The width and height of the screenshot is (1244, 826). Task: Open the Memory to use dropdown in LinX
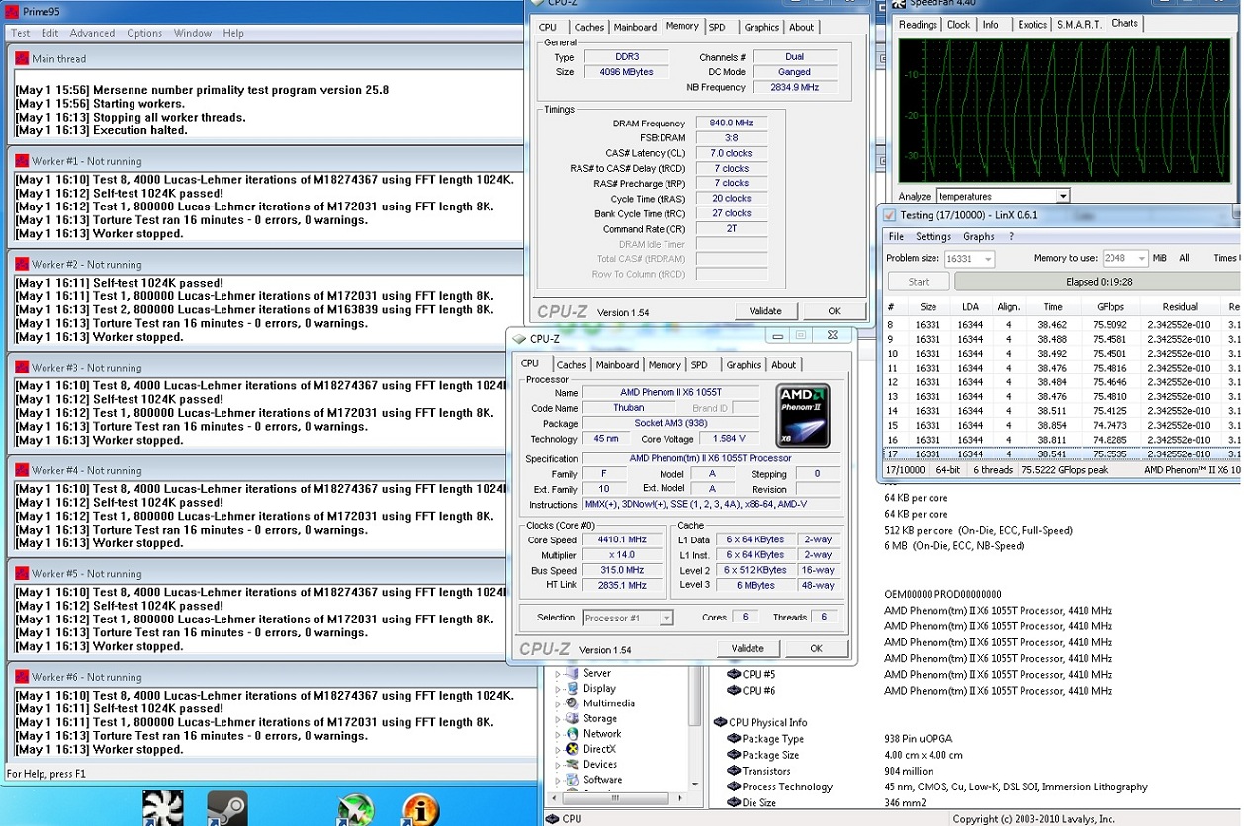tap(1142, 258)
